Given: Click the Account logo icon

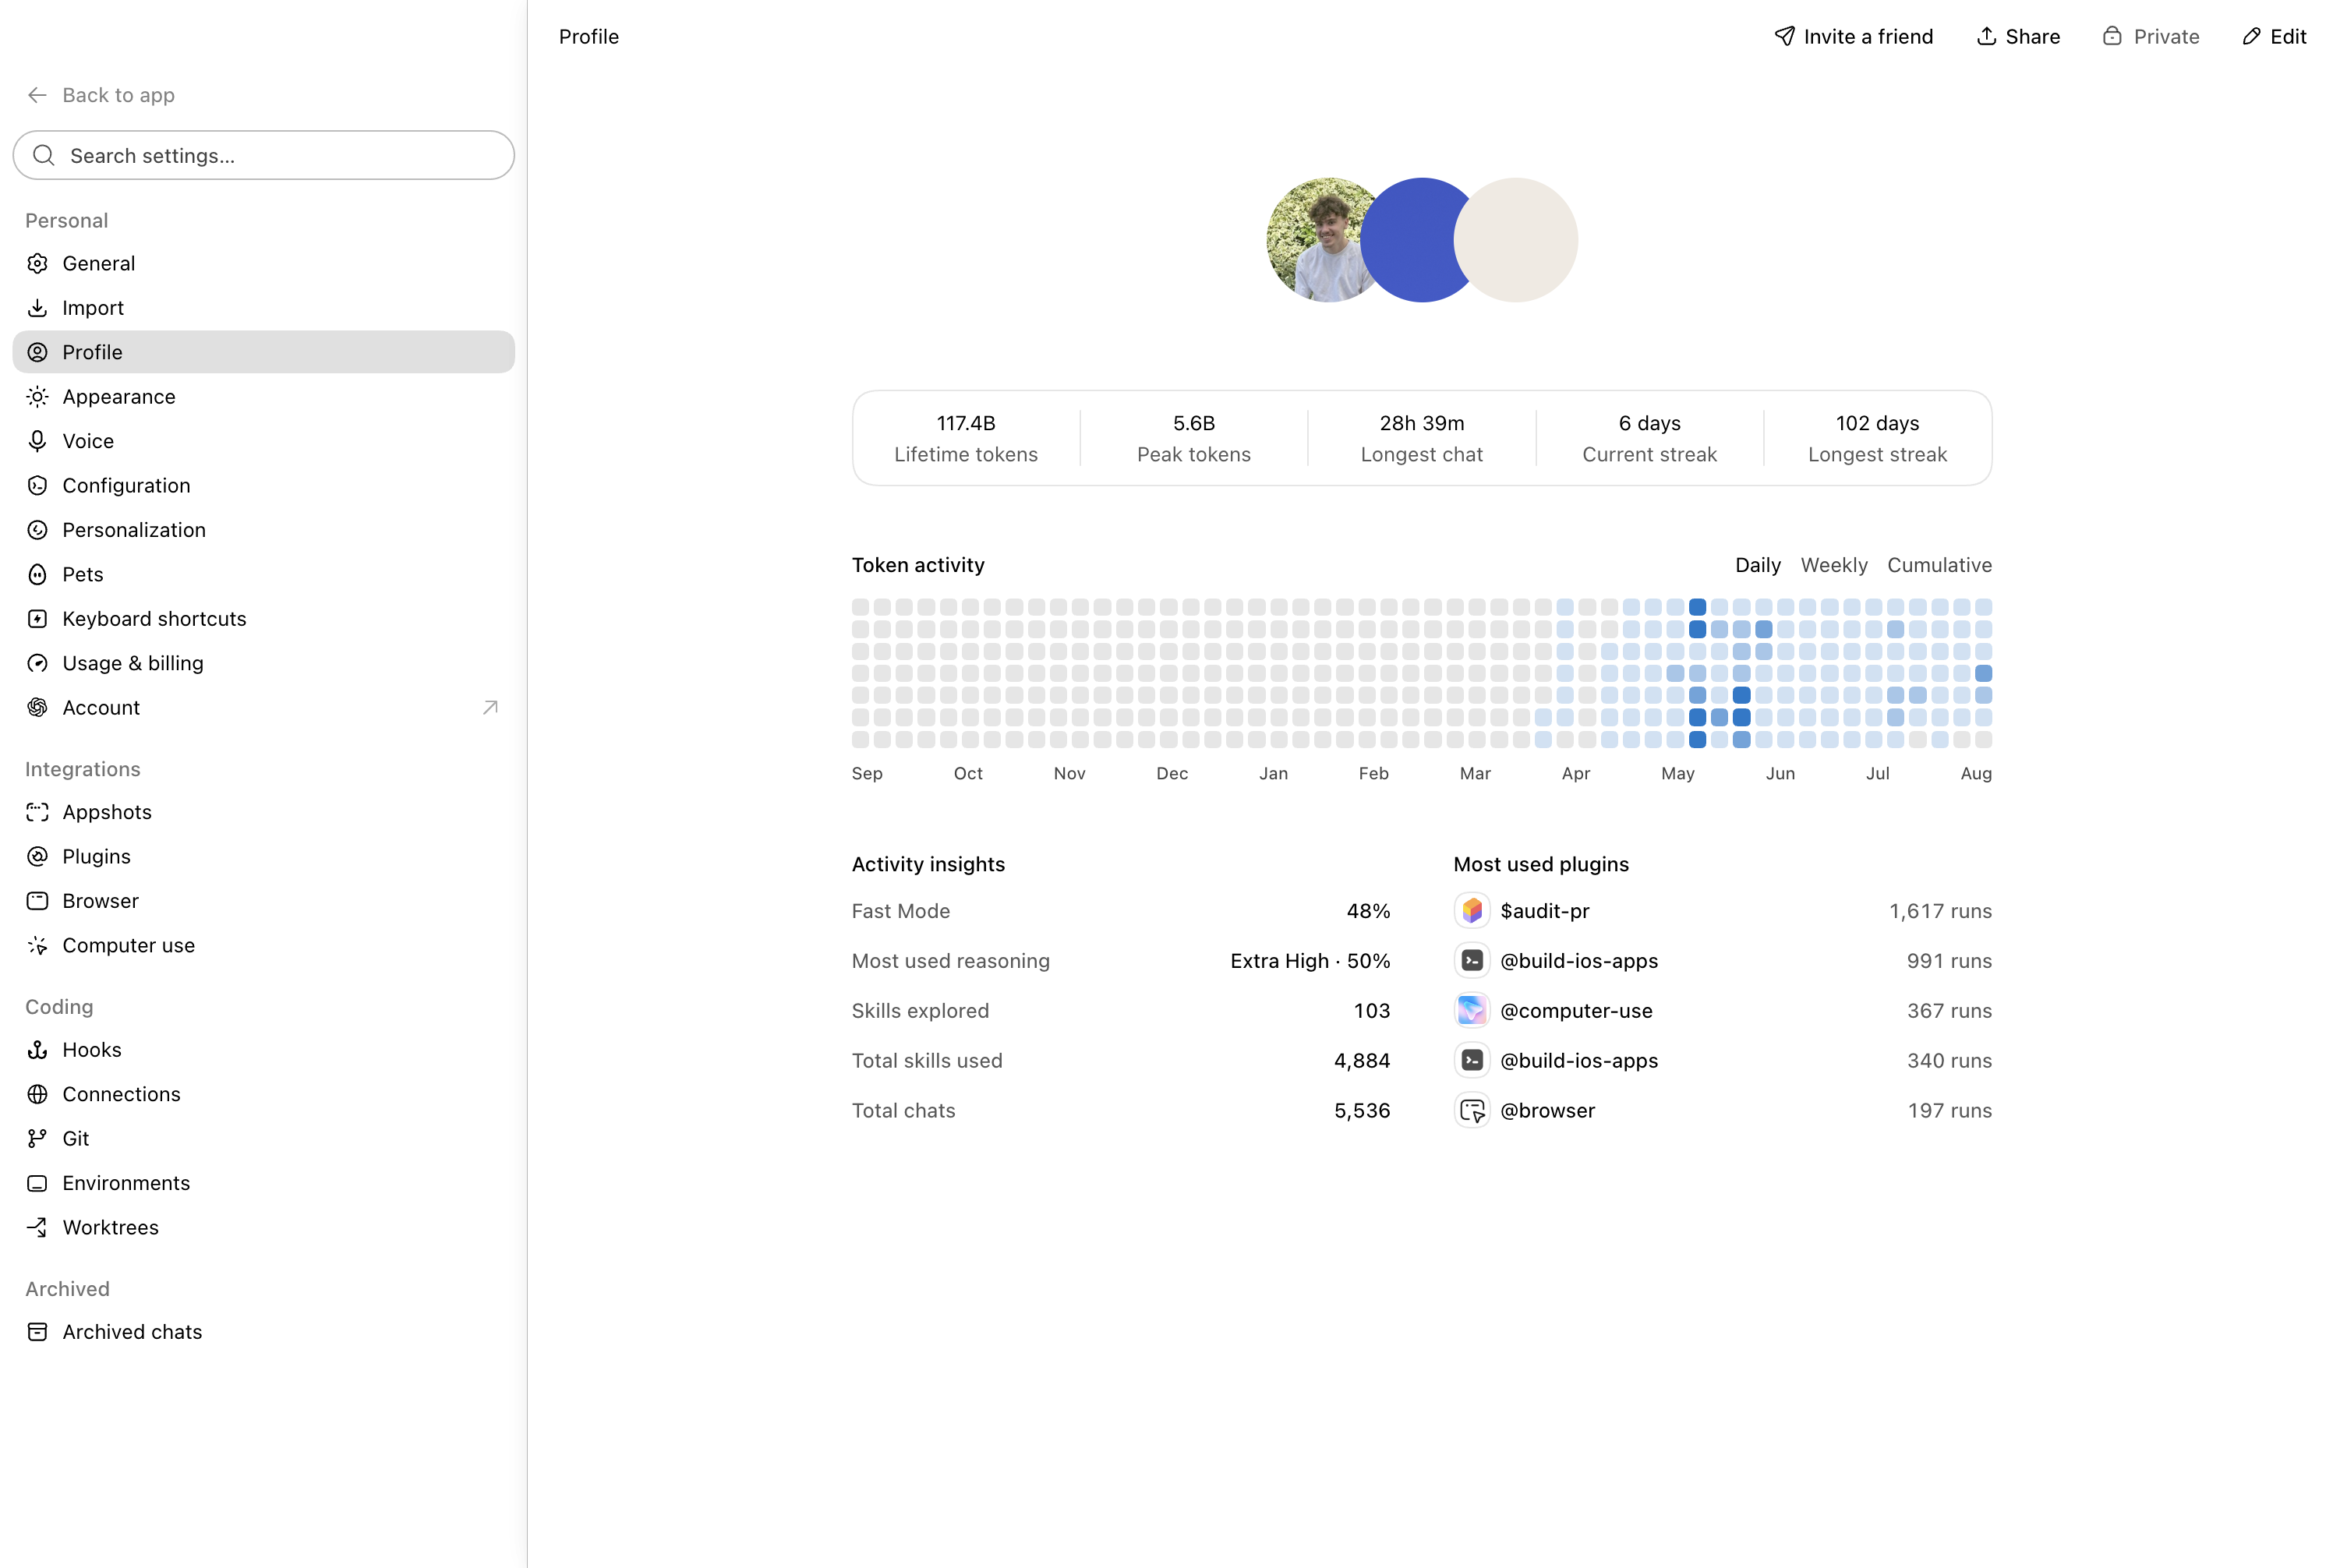Looking at the screenshot, I should coord(37,708).
